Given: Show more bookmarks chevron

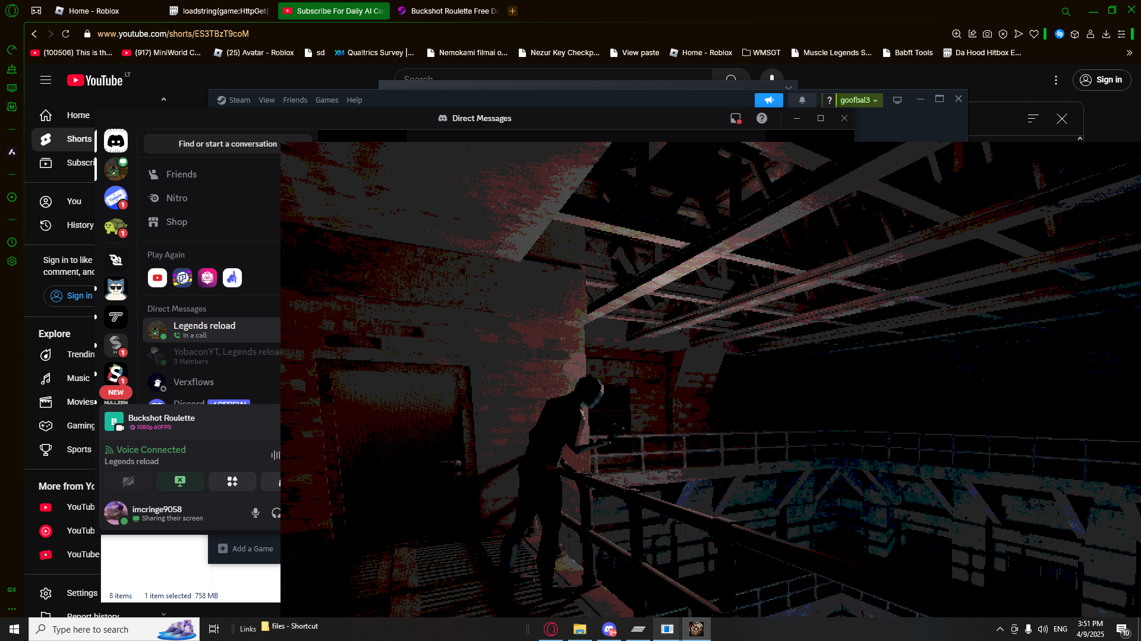Looking at the screenshot, I should click(1130, 53).
